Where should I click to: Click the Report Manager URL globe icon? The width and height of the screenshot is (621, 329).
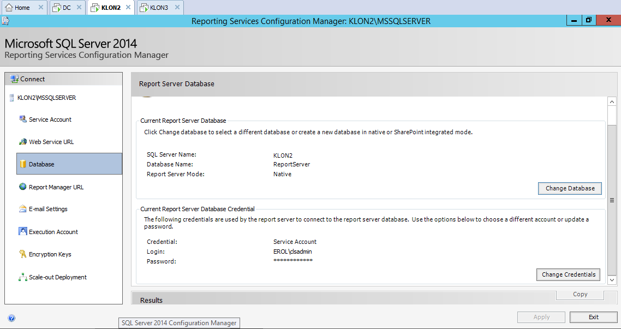tap(22, 187)
